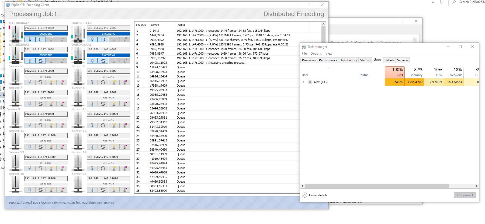This screenshot has height=224, width=485.
Task: Click the circular arrows icon for Server 12
Action: tap(103, 147)
